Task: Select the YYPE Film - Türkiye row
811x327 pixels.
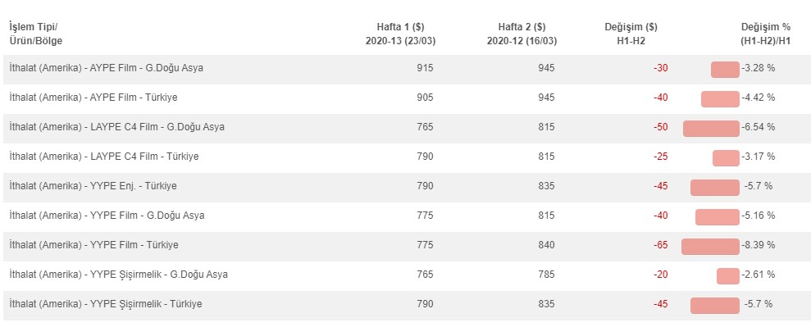Action: pyautogui.click(x=405, y=245)
